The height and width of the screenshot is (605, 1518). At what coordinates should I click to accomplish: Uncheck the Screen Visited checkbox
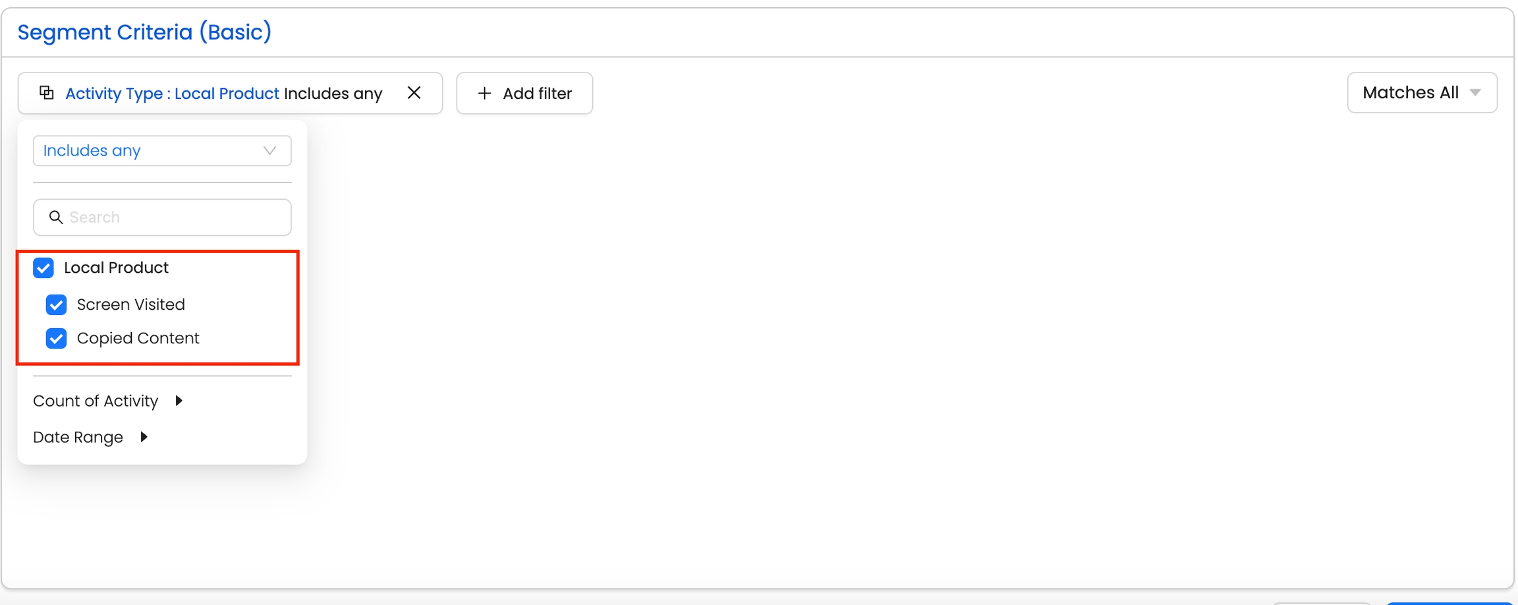click(57, 304)
